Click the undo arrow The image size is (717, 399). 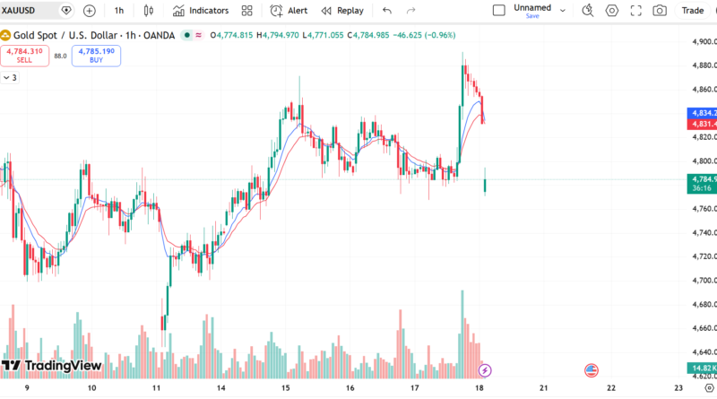pyautogui.click(x=387, y=11)
